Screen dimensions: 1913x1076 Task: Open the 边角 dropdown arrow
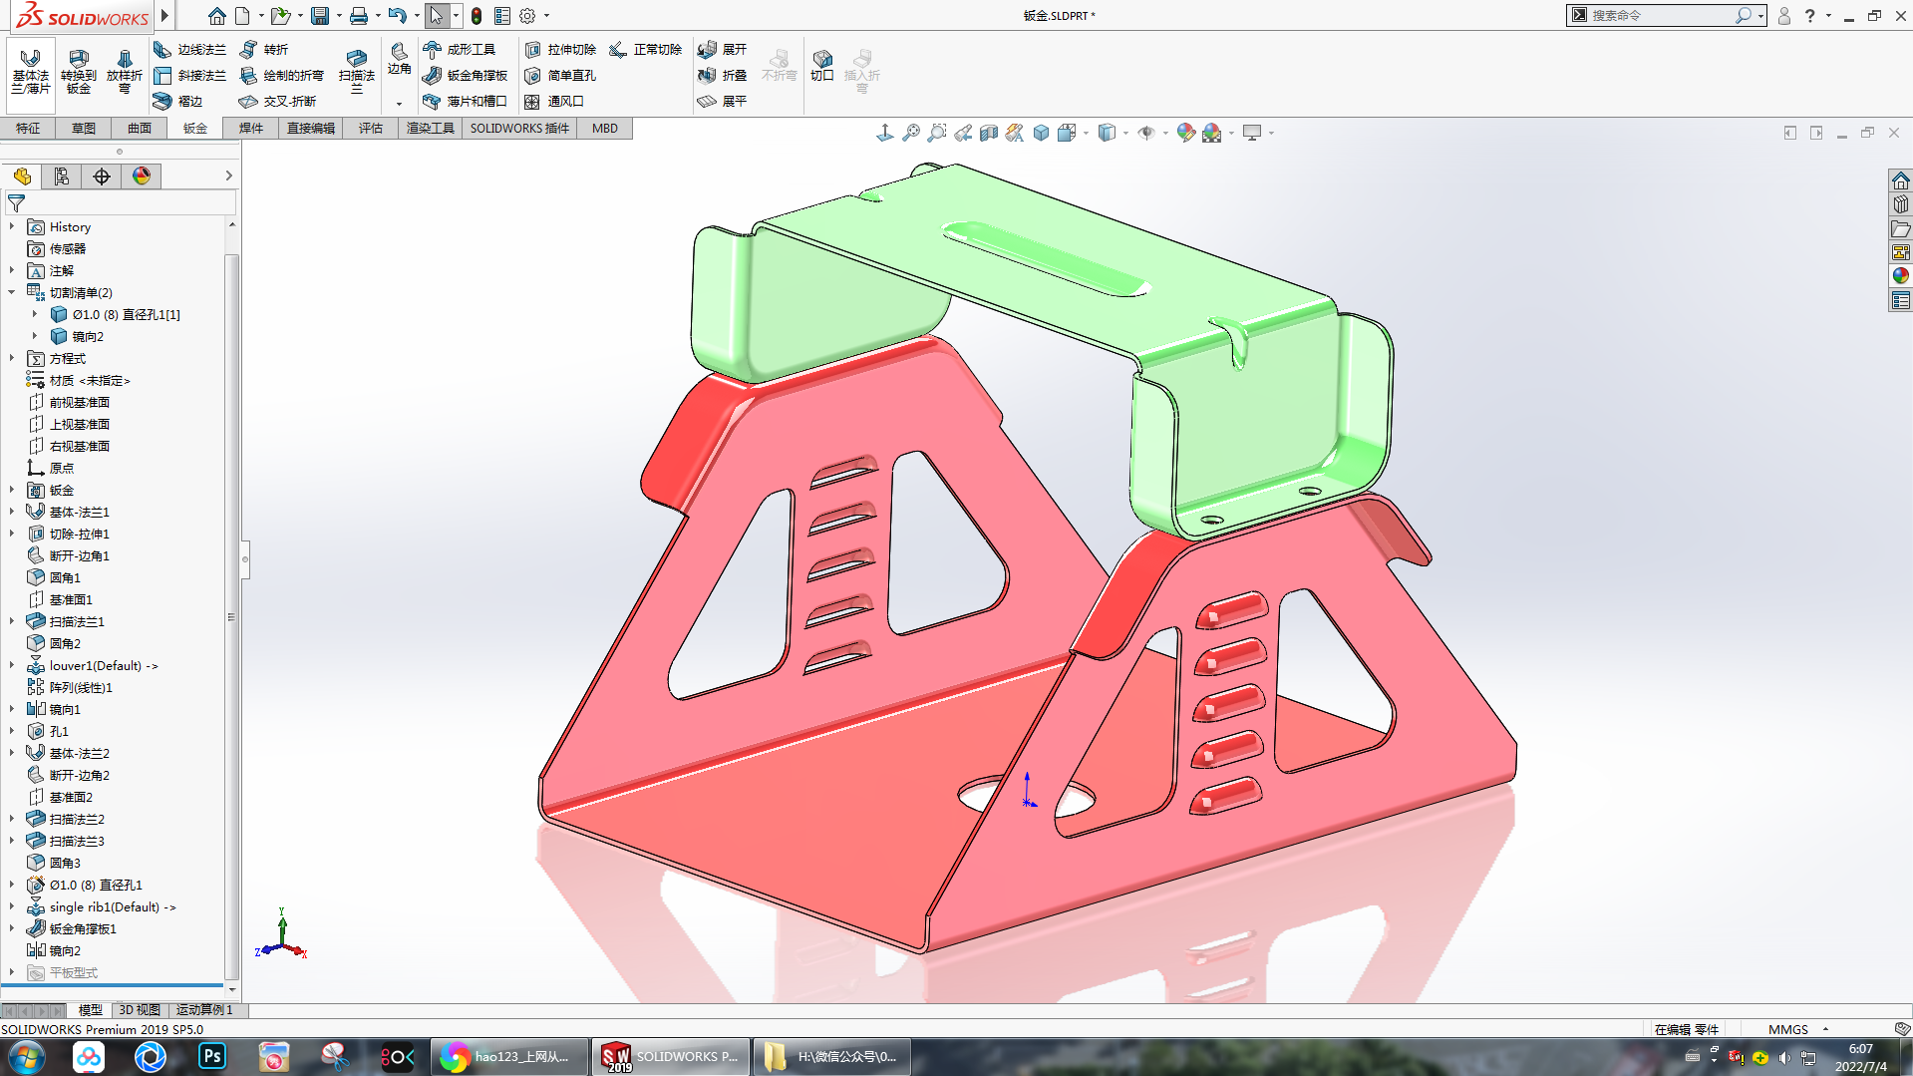[x=399, y=104]
